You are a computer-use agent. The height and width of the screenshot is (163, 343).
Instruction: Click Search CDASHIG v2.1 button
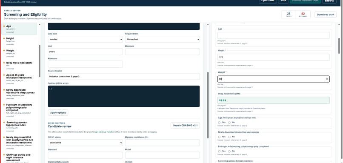tap(185, 126)
